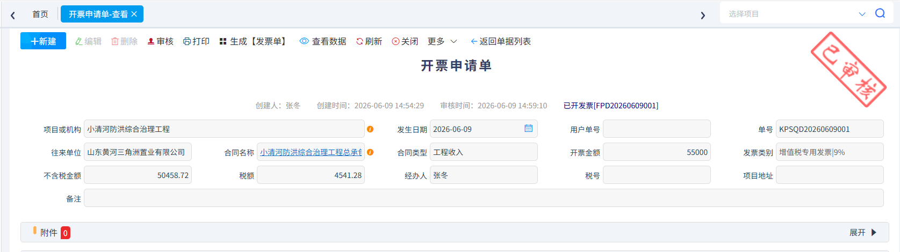Go back via 返回单据列表

point(501,41)
